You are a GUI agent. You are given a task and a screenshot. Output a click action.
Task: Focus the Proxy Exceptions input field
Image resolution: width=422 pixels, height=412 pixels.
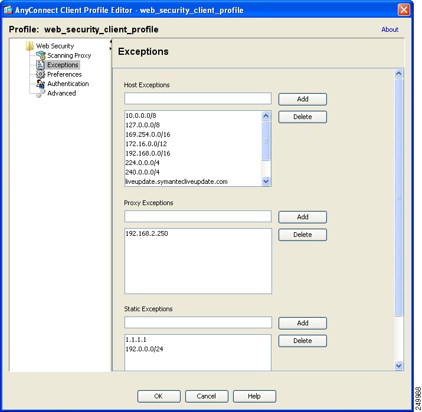click(x=198, y=216)
